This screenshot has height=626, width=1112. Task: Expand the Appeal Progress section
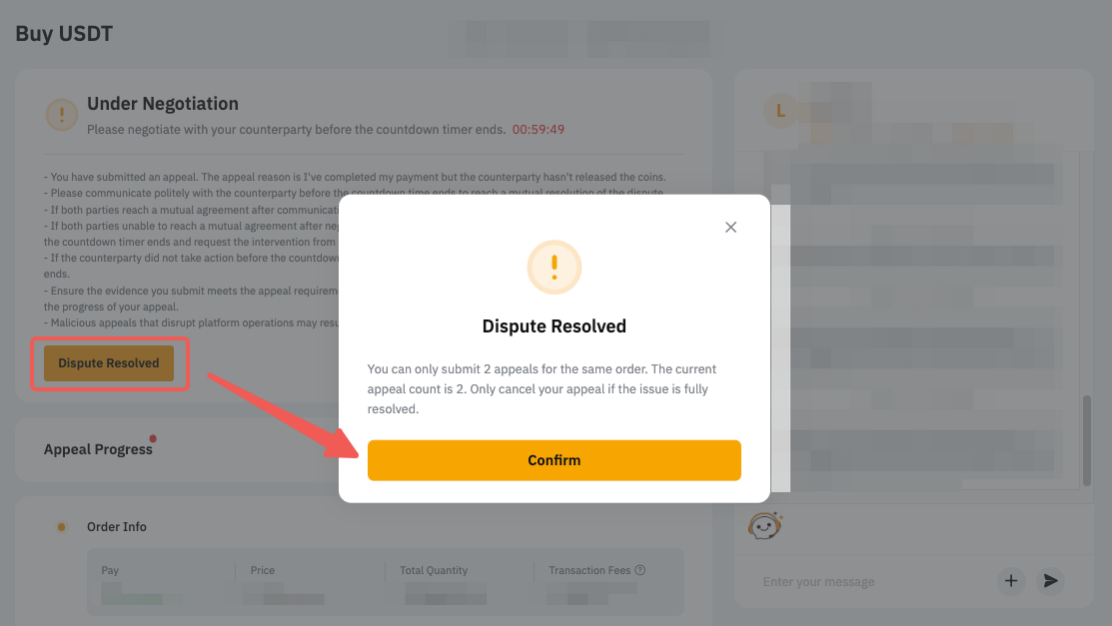pos(98,449)
